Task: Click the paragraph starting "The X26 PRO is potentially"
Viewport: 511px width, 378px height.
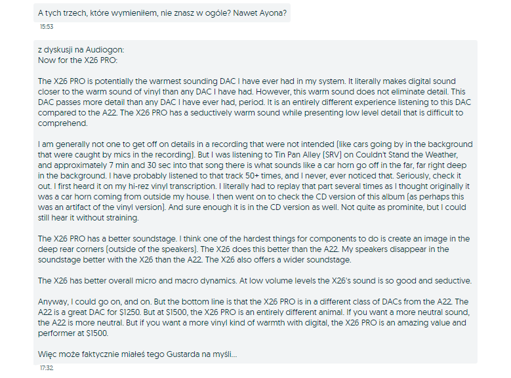Action: point(255,102)
